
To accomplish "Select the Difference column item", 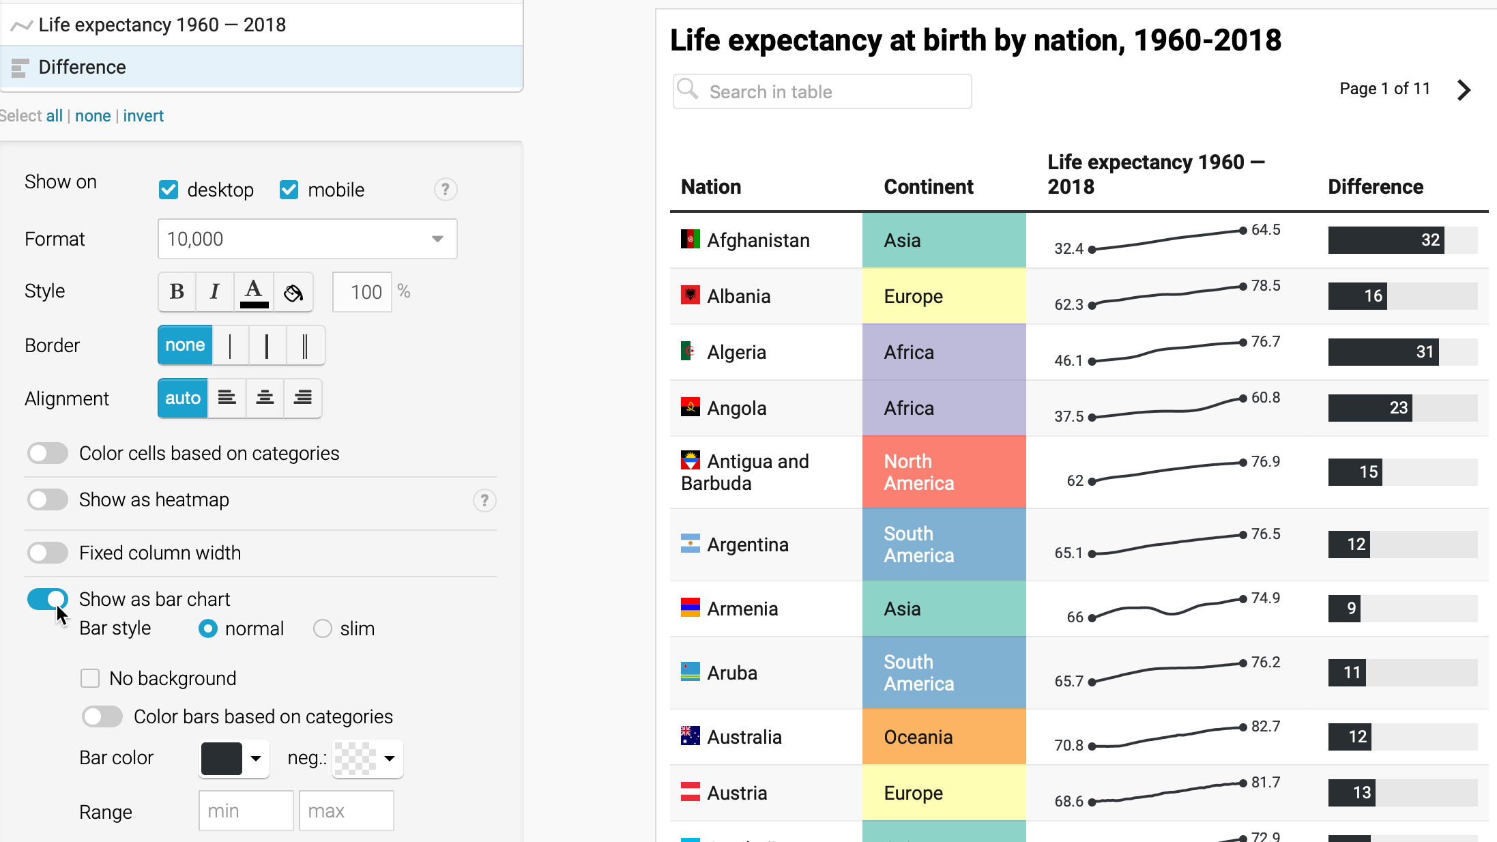I will (x=261, y=67).
